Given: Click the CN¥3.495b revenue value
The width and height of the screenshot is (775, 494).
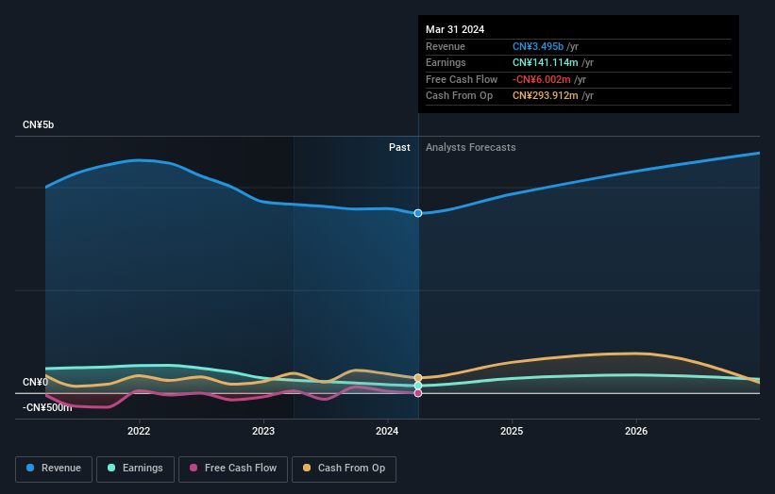Looking at the screenshot, I should point(538,46).
